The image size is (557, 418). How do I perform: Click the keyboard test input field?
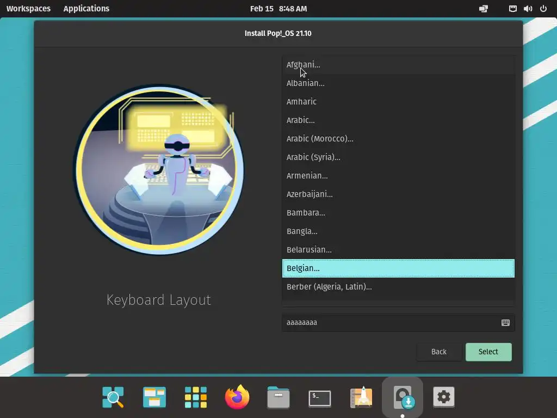[398, 322]
